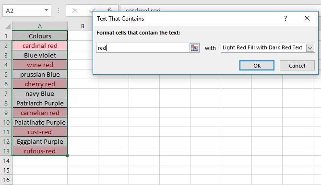
Task: Open Light Red Fill with Dark Red Text combo box
Action: click(x=268, y=48)
